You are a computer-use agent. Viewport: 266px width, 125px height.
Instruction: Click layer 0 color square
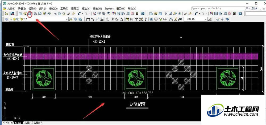click(24, 19)
